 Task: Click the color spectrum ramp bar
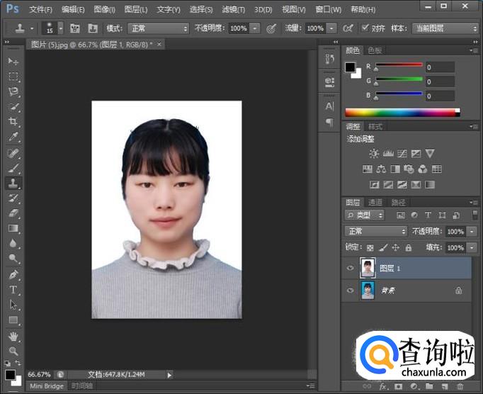pyautogui.click(x=401, y=112)
